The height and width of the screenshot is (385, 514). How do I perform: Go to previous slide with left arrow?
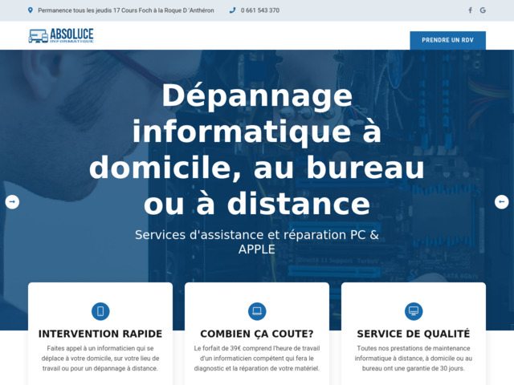[x=12, y=201]
